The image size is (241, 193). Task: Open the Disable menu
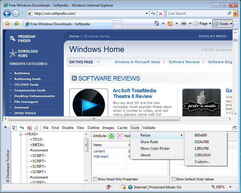pos(68,127)
